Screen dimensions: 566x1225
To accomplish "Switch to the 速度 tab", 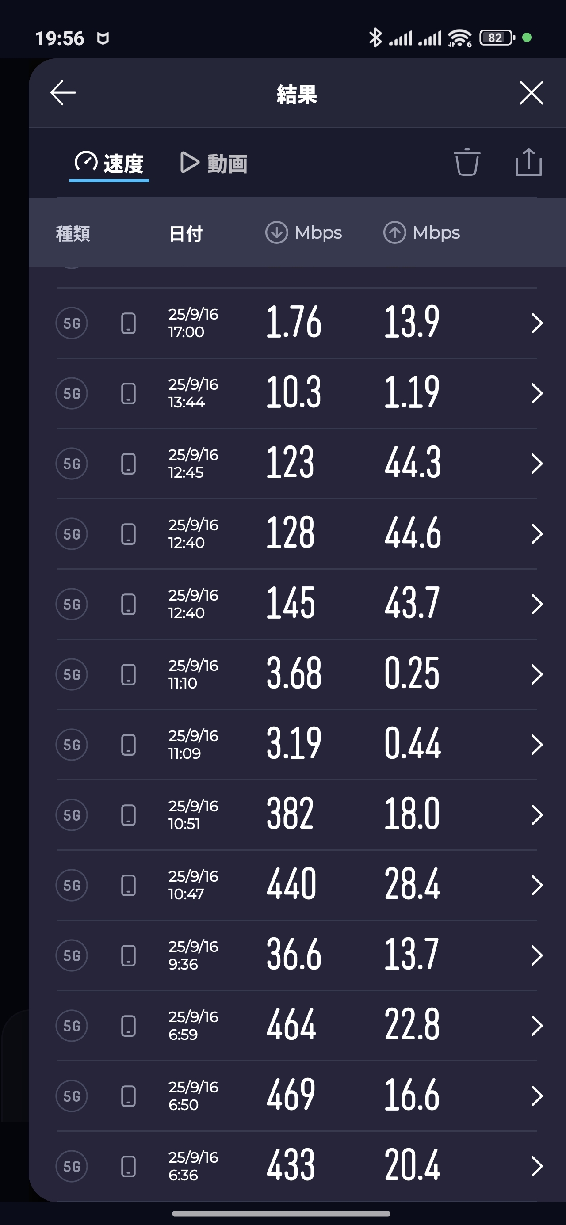I will point(110,164).
